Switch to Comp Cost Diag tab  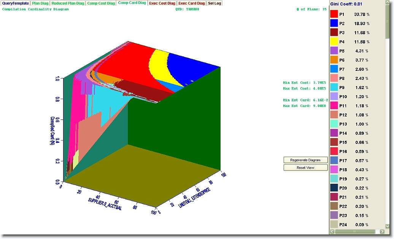(x=101, y=3)
